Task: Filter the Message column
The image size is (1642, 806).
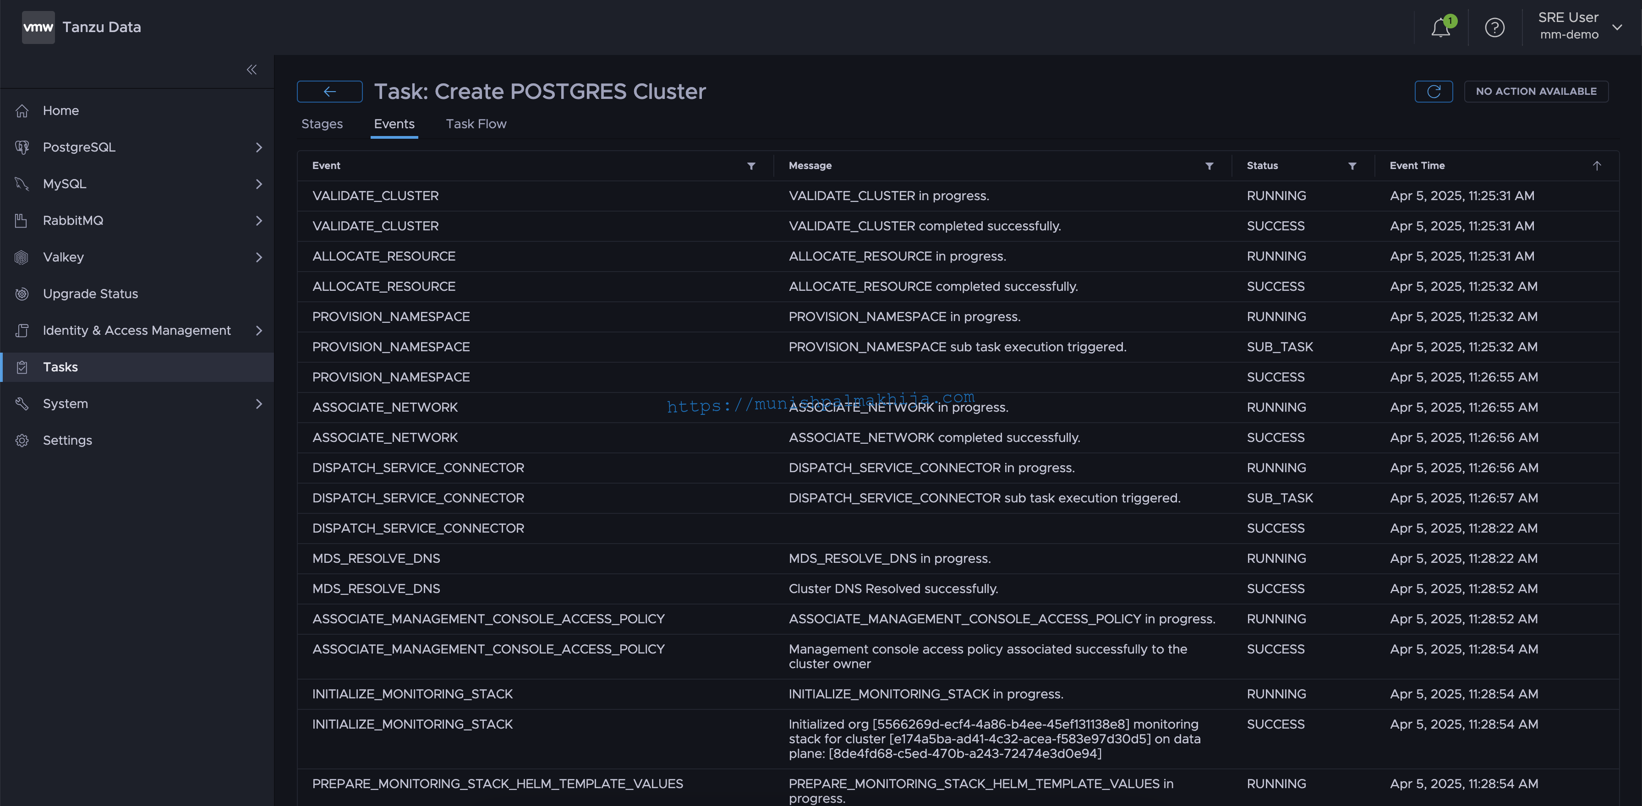Action: pyautogui.click(x=1209, y=166)
